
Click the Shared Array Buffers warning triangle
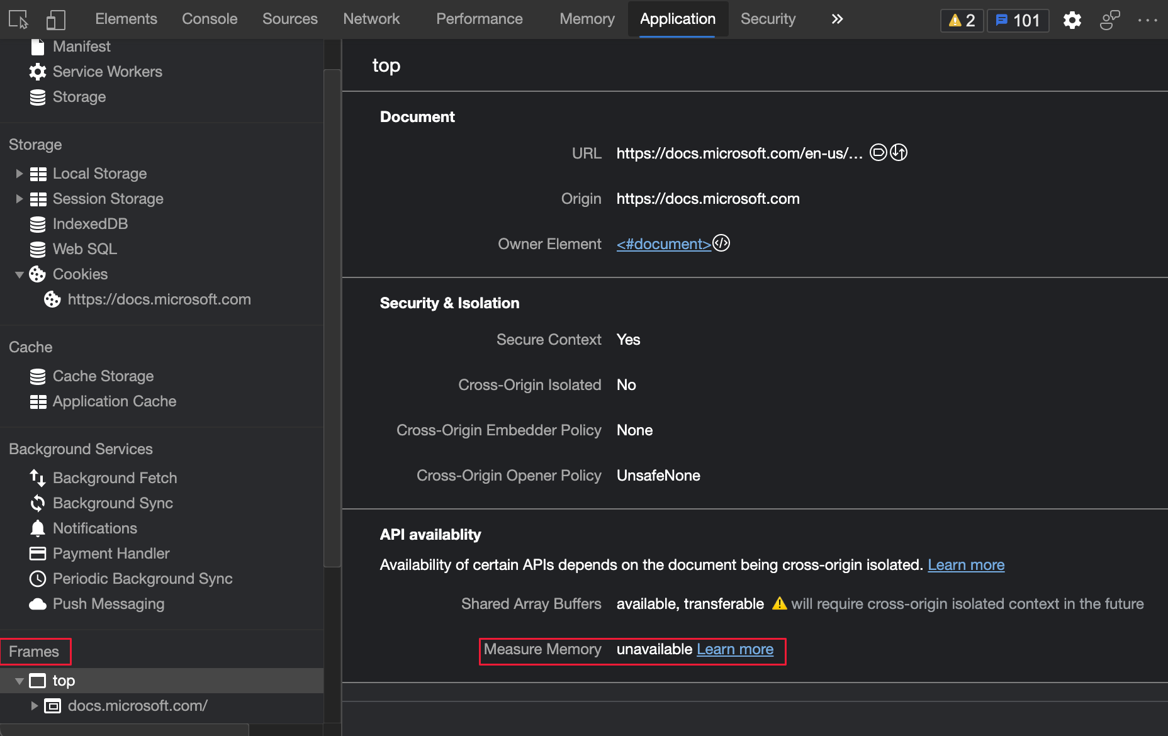click(780, 603)
